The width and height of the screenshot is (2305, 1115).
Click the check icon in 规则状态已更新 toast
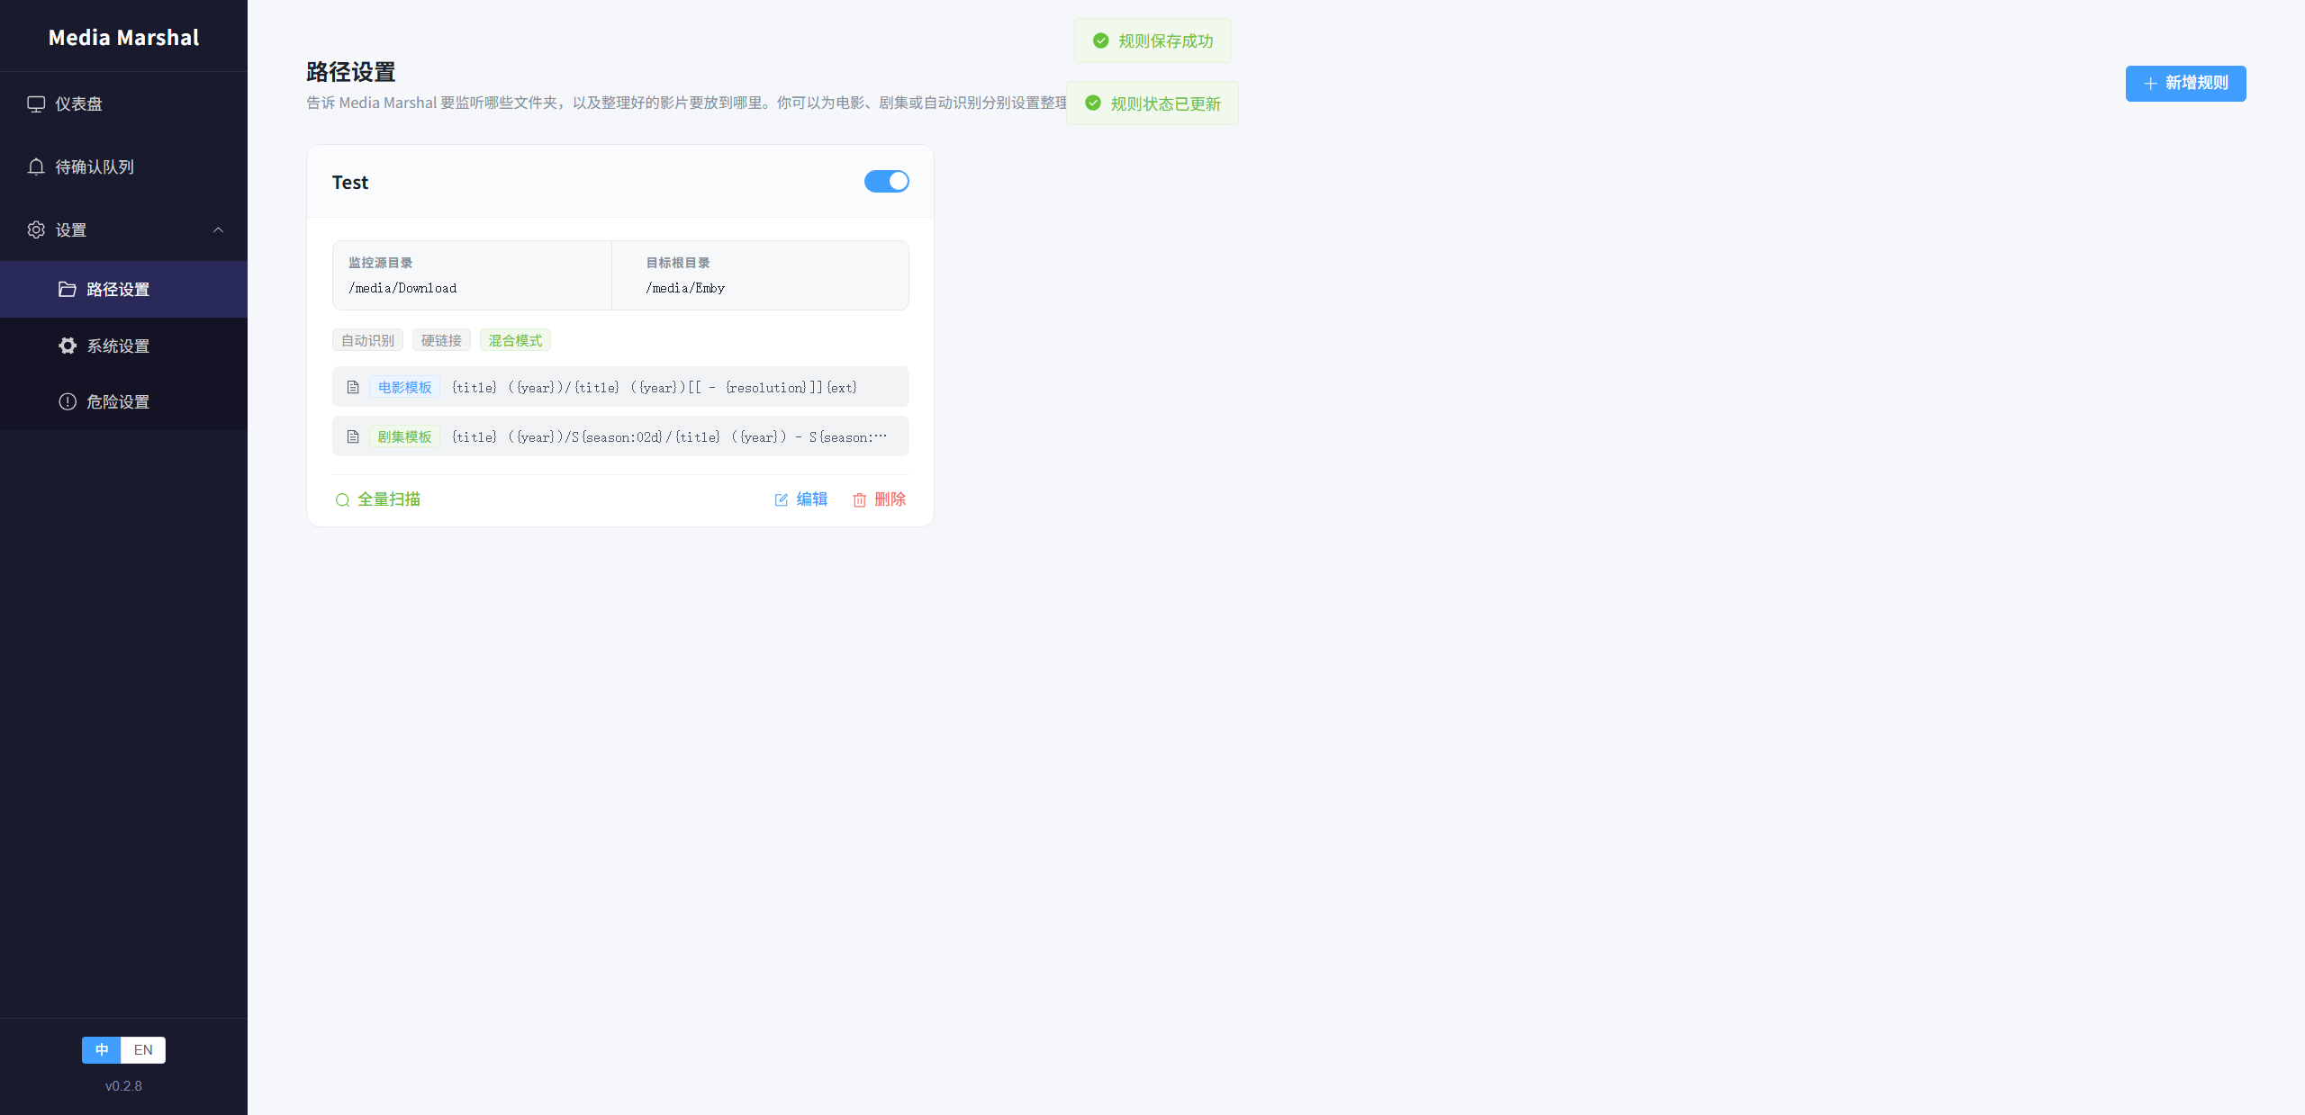point(1093,103)
